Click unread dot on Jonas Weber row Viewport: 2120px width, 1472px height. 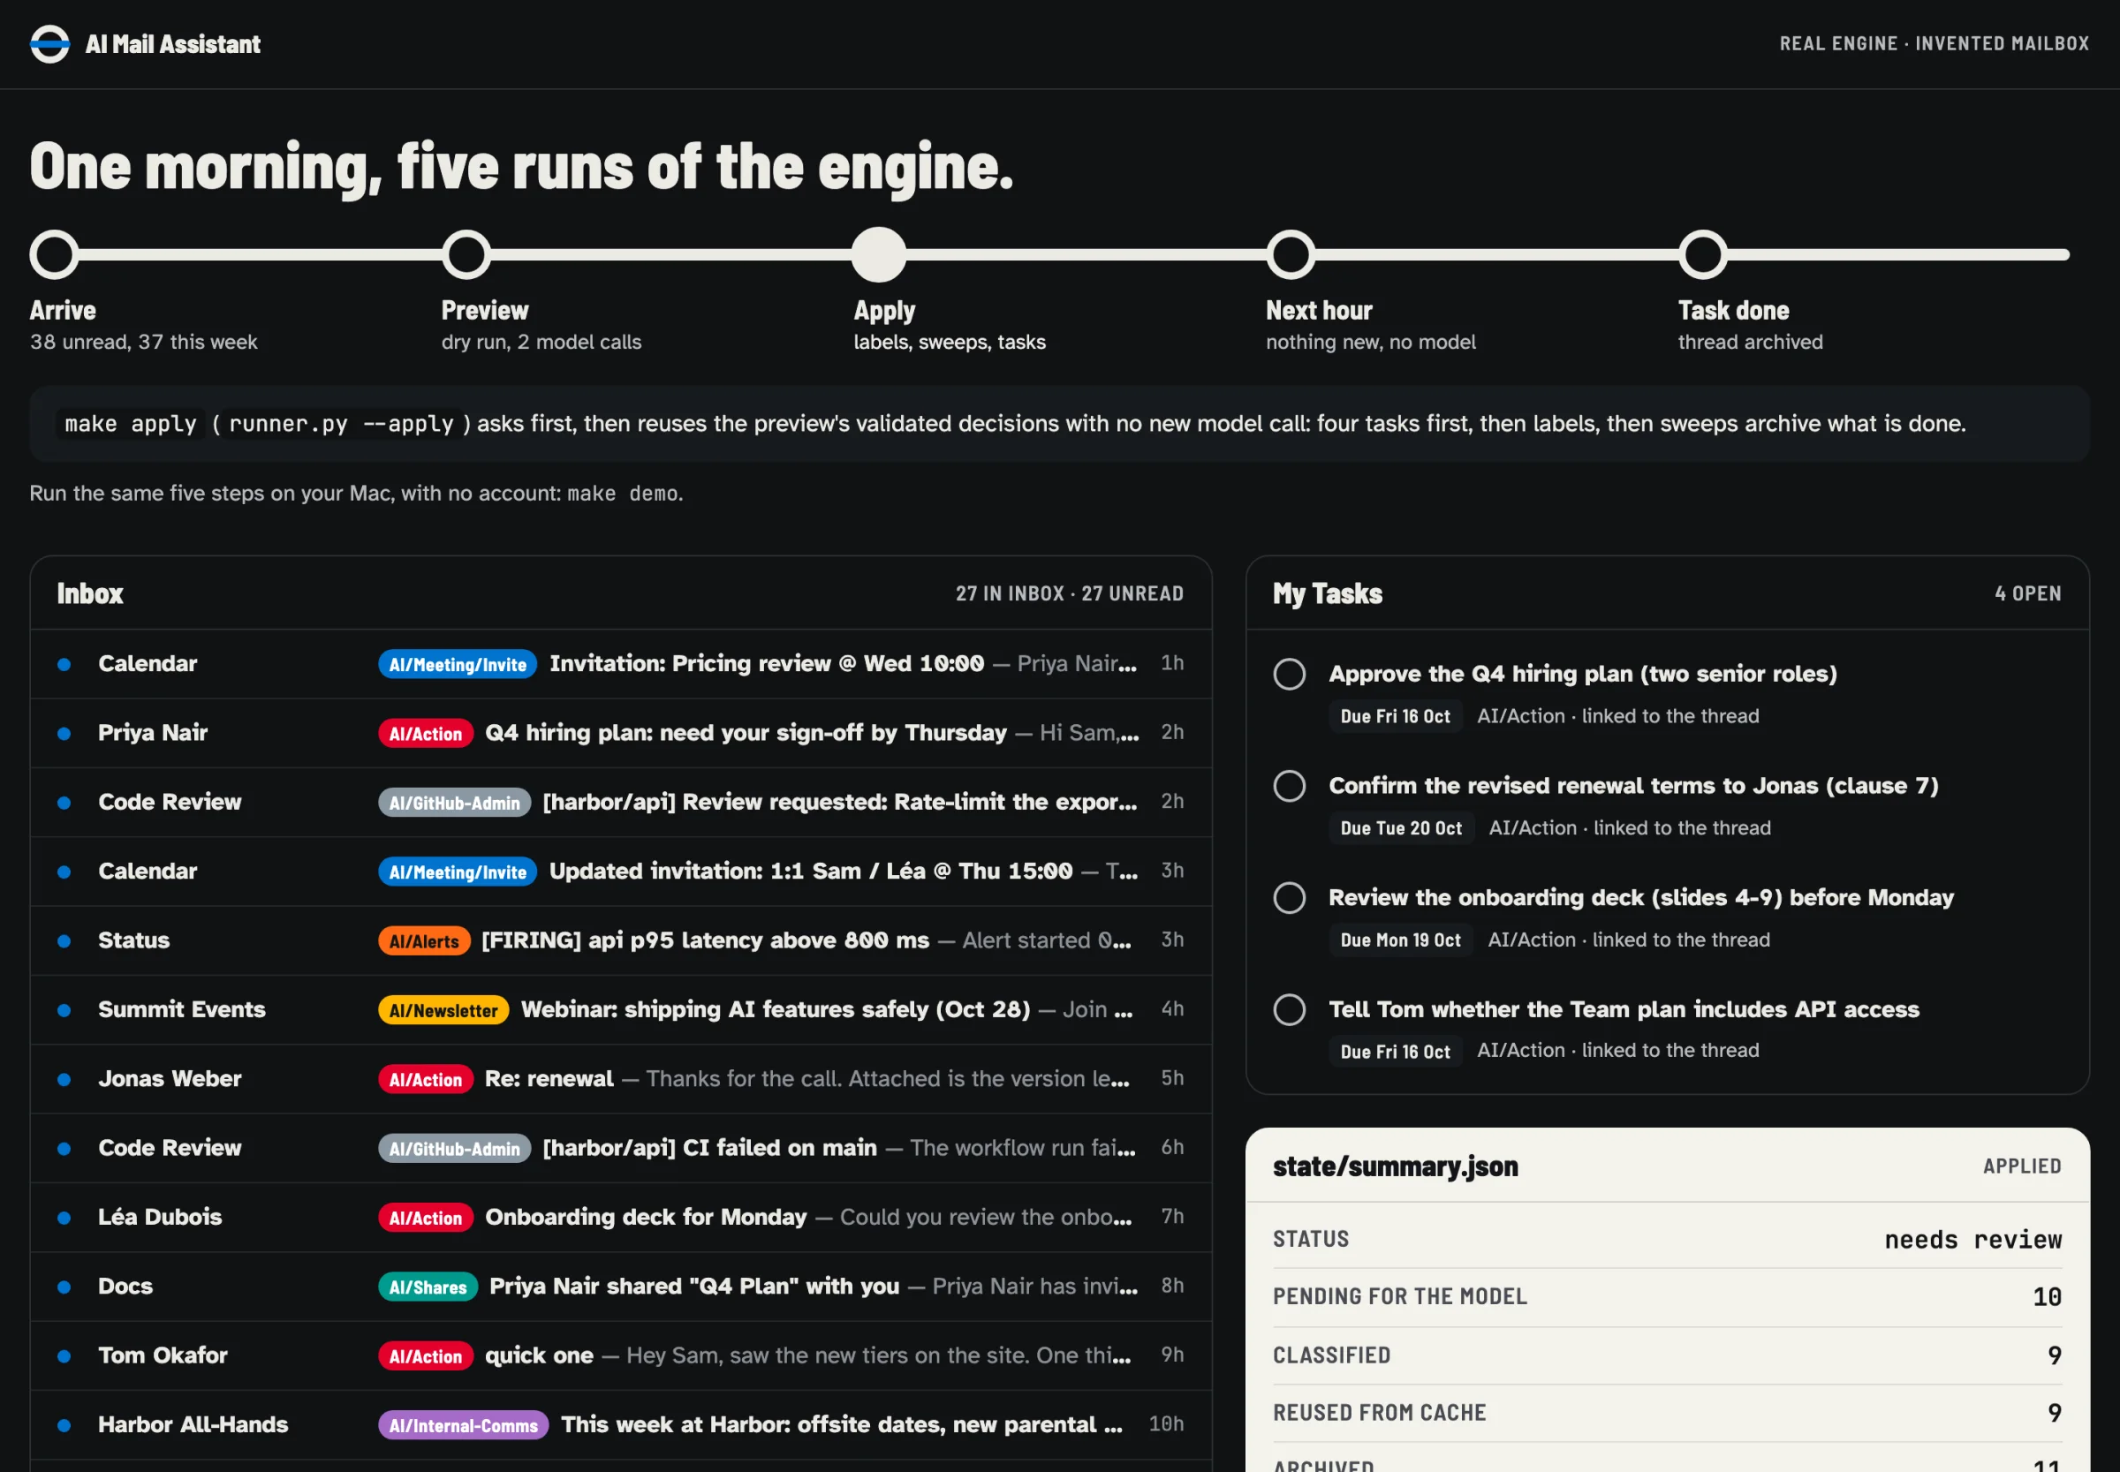[64, 1079]
